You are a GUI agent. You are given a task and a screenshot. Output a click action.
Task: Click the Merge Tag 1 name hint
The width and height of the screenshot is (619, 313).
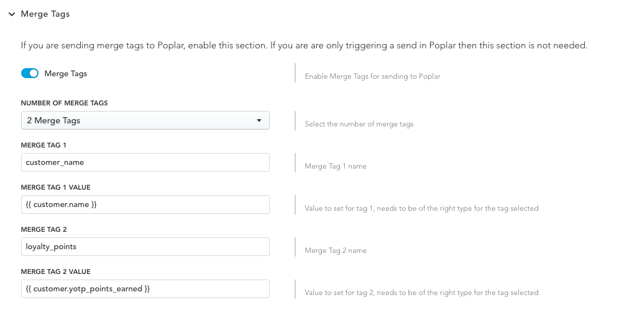pos(336,166)
